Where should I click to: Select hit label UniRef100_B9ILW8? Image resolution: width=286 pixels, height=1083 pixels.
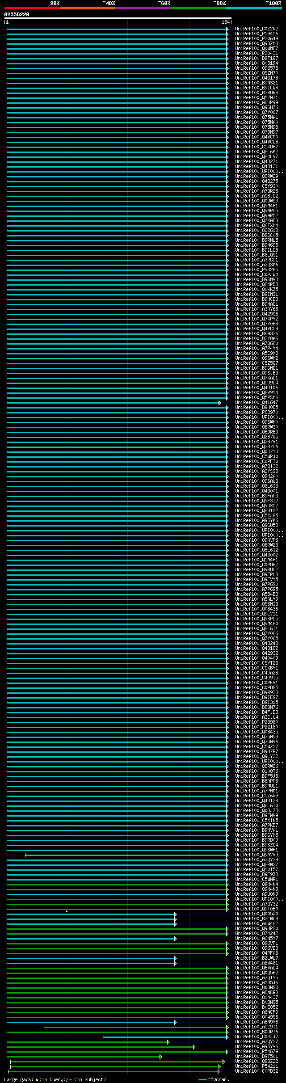[257, 88]
